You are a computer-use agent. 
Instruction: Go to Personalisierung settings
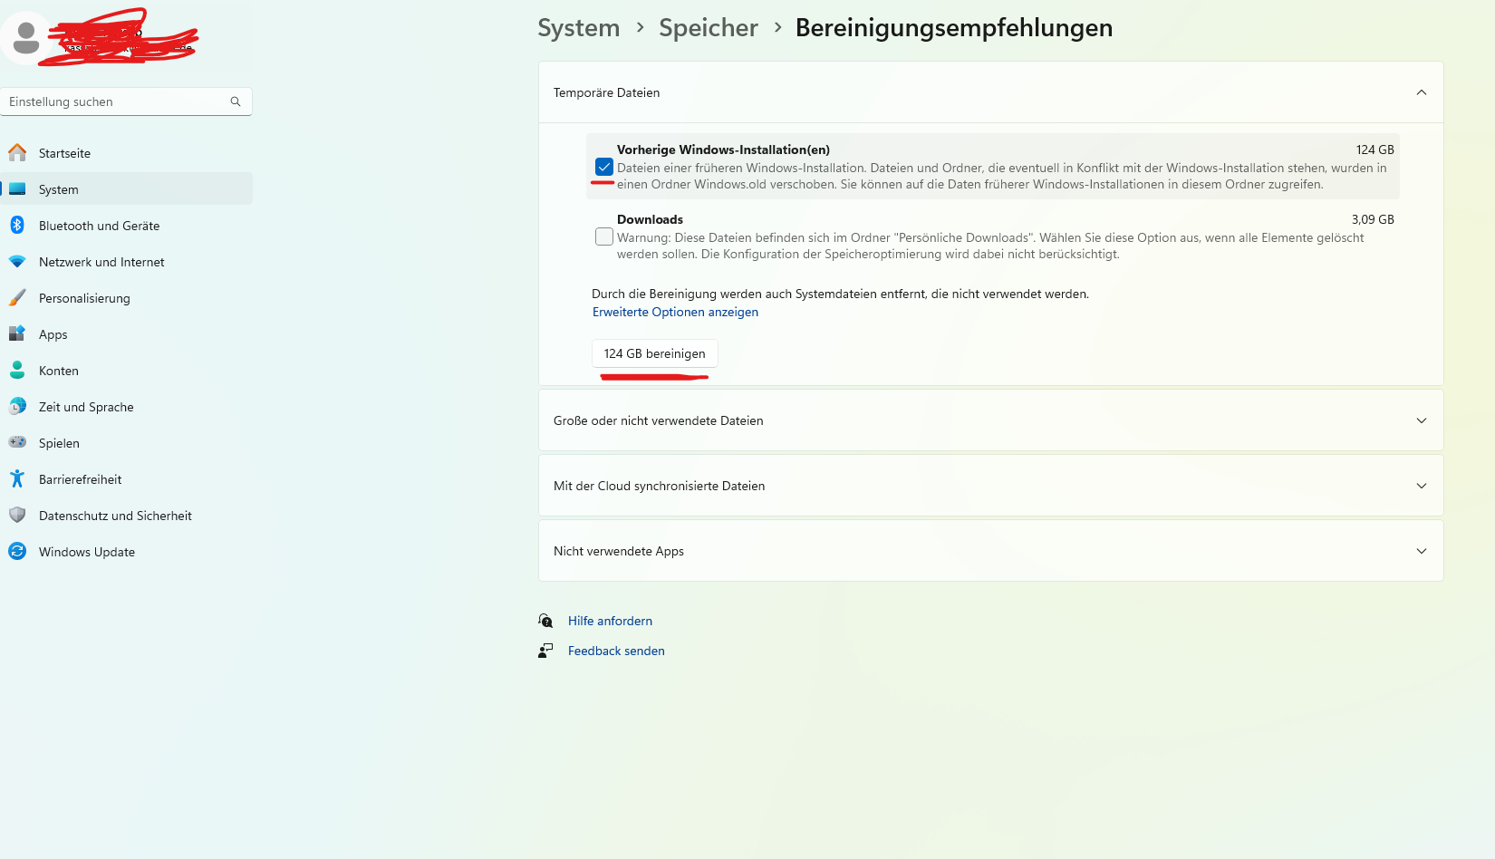[x=126, y=298]
